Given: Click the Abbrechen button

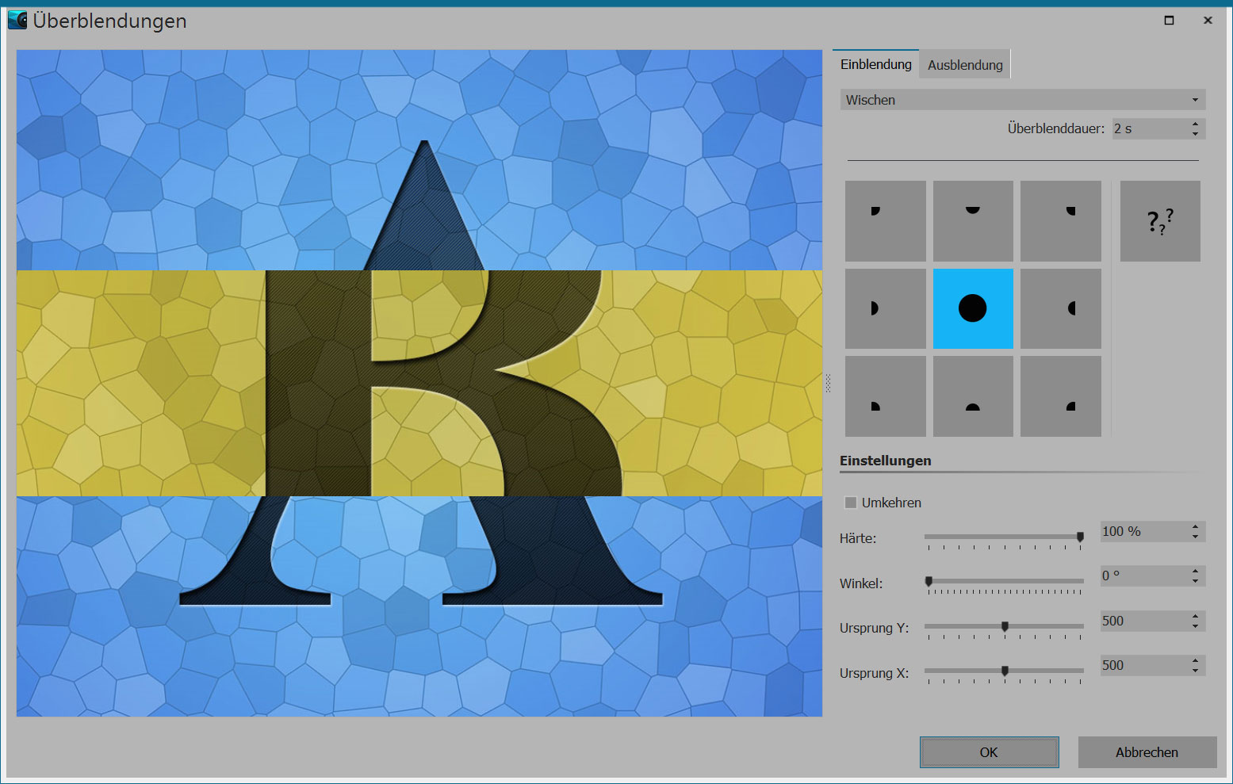Looking at the screenshot, I should pyautogui.click(x=1147, y=752).
